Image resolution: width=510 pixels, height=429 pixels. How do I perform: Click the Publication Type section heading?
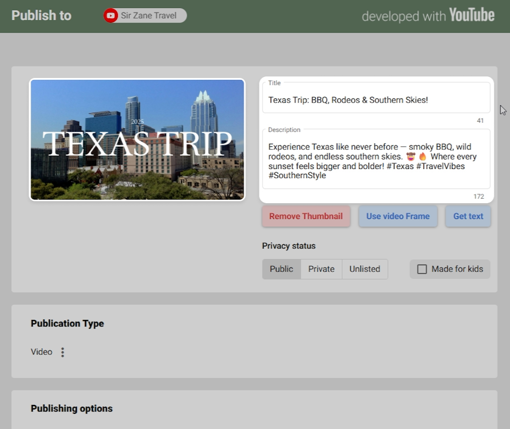coord(67,323)
